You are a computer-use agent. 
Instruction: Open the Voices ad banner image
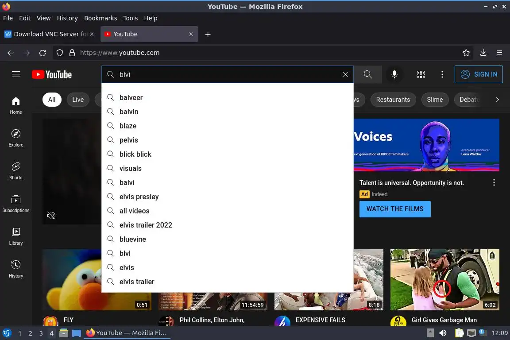426,145
